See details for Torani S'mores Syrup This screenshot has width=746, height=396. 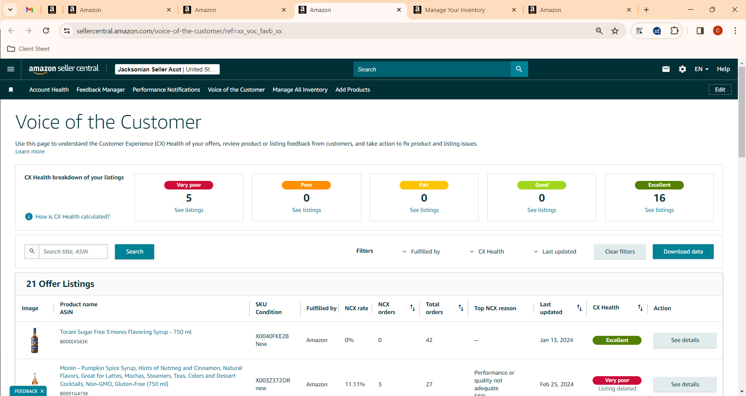685,340
